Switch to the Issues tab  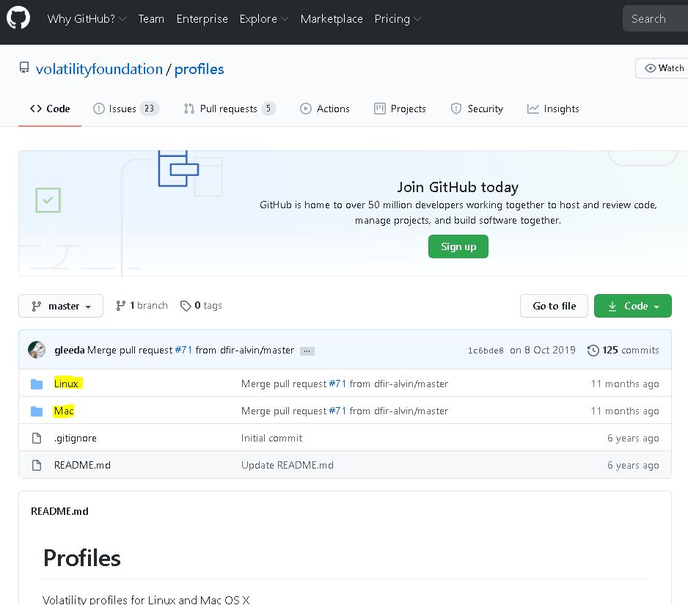pos(125,109)
